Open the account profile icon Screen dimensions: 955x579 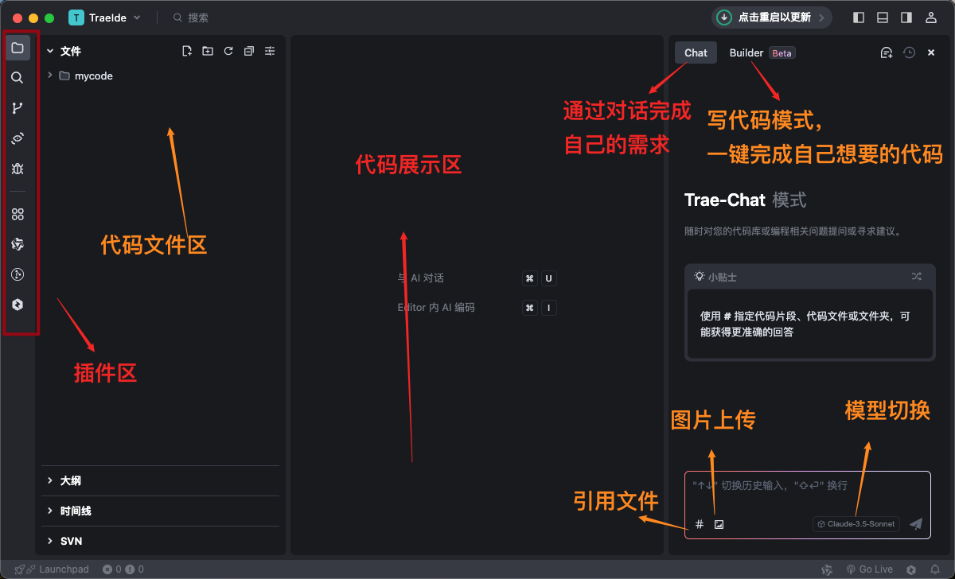coord(930,17)
